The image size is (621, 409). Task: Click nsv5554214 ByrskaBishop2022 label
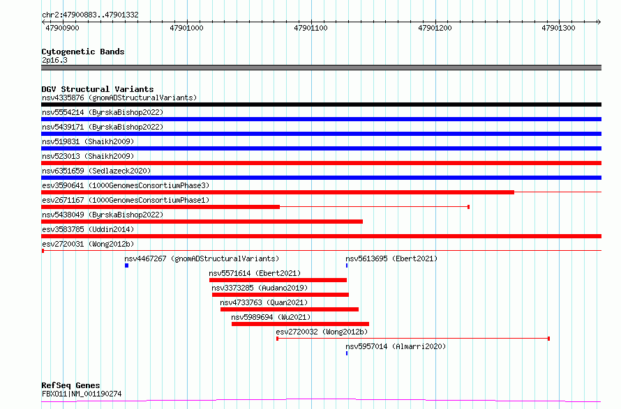(x=103, y=112)
